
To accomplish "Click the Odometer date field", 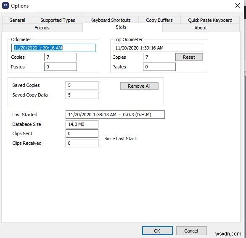I will [53, 48].
